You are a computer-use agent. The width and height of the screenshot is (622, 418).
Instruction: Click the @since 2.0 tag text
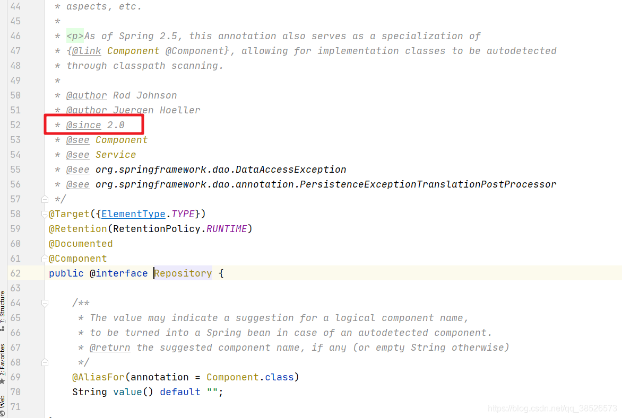tap(95, 125)
